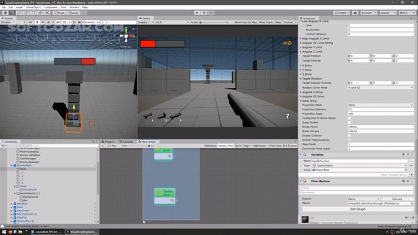Toggle scene audio icon in Scene view
This screenshot has height=235, width=418.
click(42, 22)
